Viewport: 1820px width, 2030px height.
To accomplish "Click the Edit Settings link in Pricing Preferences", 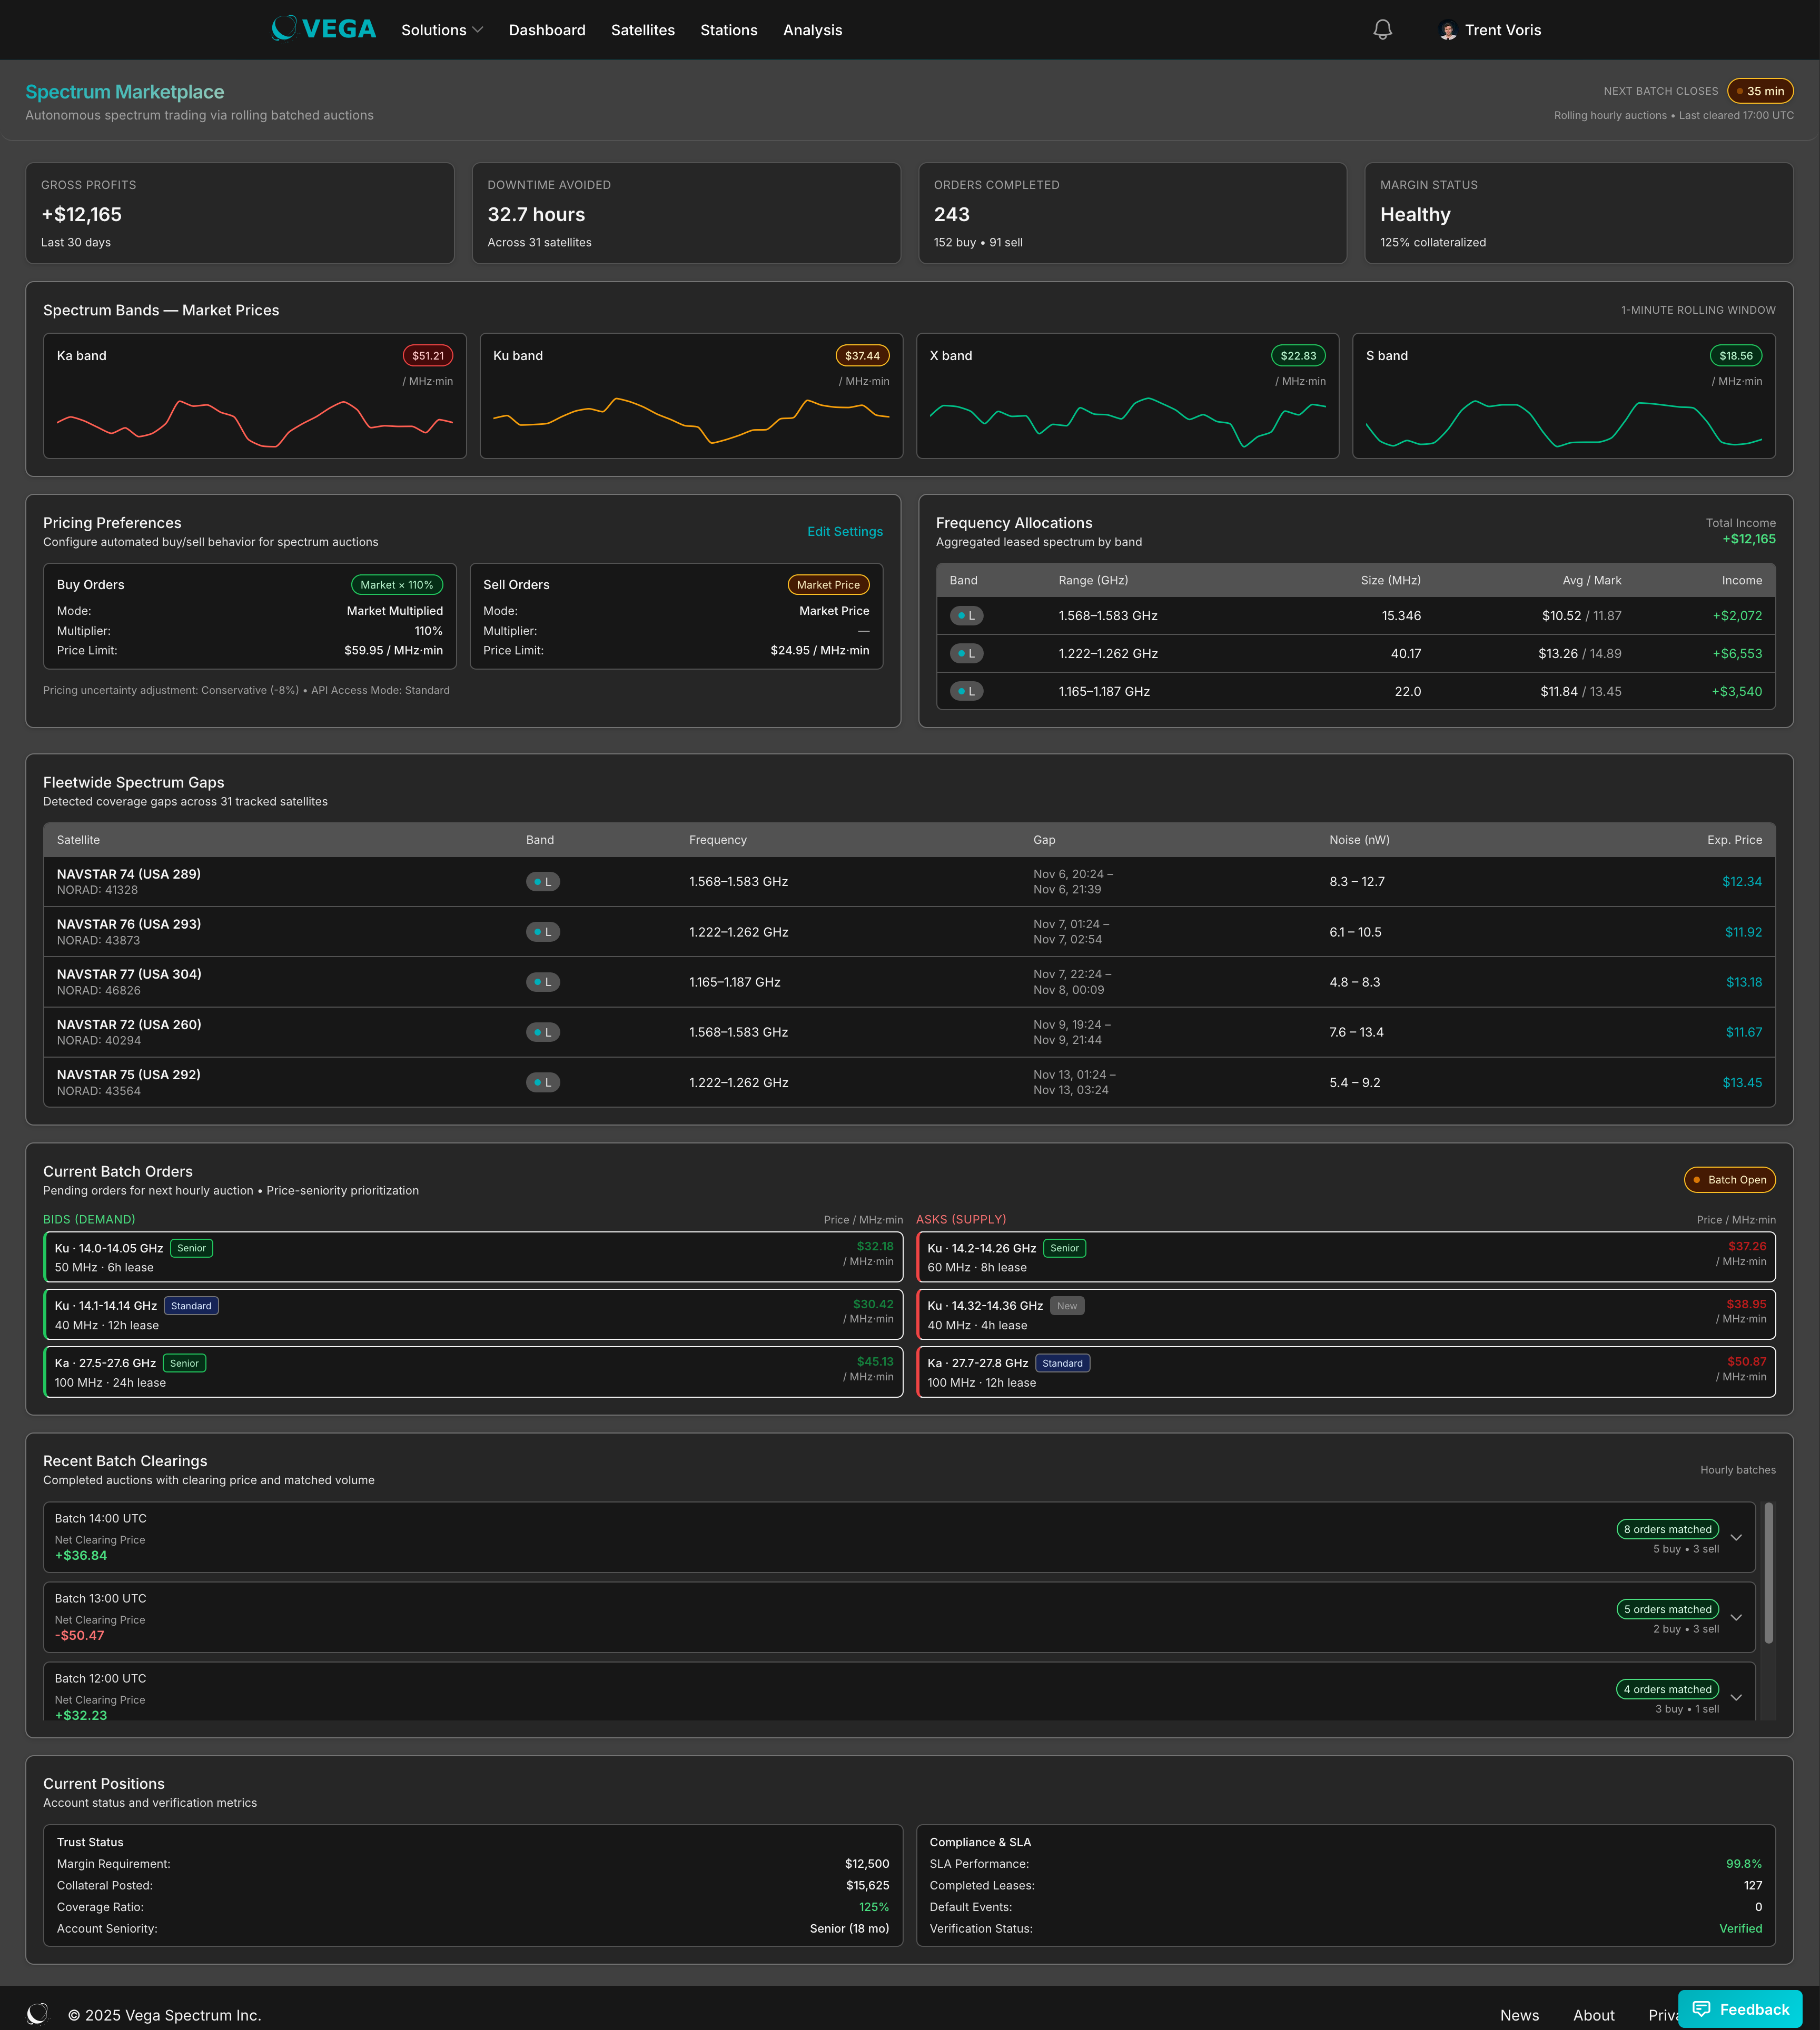I will pos(844,531).
